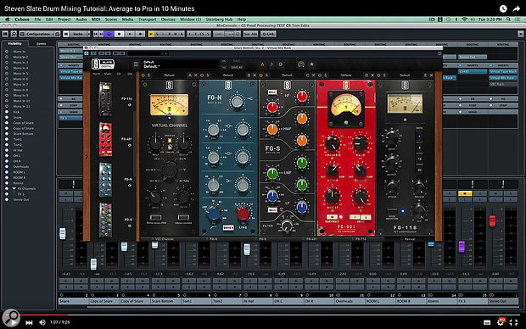Play the YouTube video

(14, 322)
